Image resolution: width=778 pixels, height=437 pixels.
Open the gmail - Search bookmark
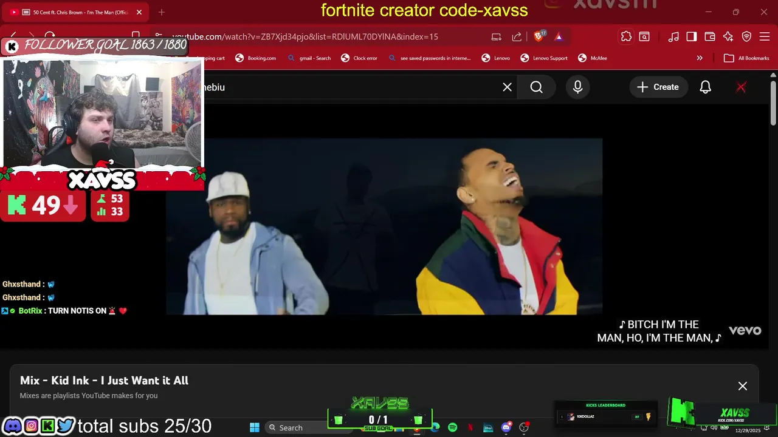click(309, 58)
